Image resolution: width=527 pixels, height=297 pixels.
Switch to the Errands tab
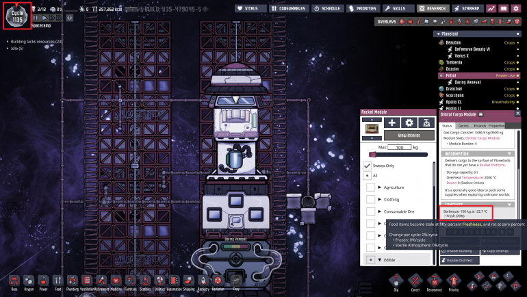pos(480,126)
